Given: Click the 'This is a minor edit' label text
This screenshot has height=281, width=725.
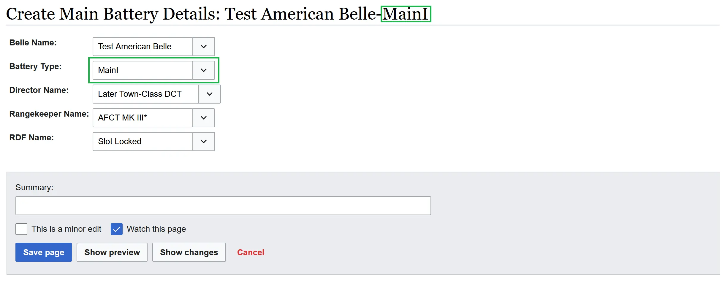Looking at the screenshot, I should [67, 229].
